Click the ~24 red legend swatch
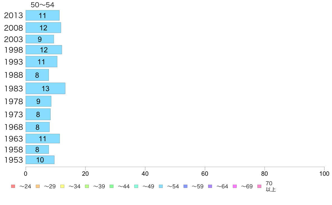332x205 pixels. [13, 186]
